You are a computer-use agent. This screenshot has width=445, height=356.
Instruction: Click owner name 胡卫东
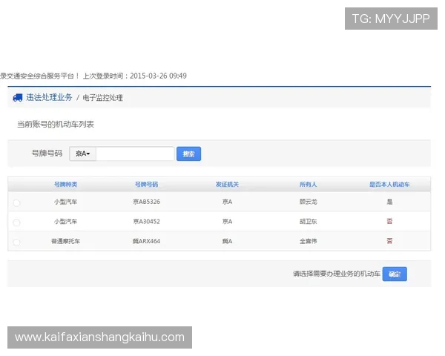point(309,221)
